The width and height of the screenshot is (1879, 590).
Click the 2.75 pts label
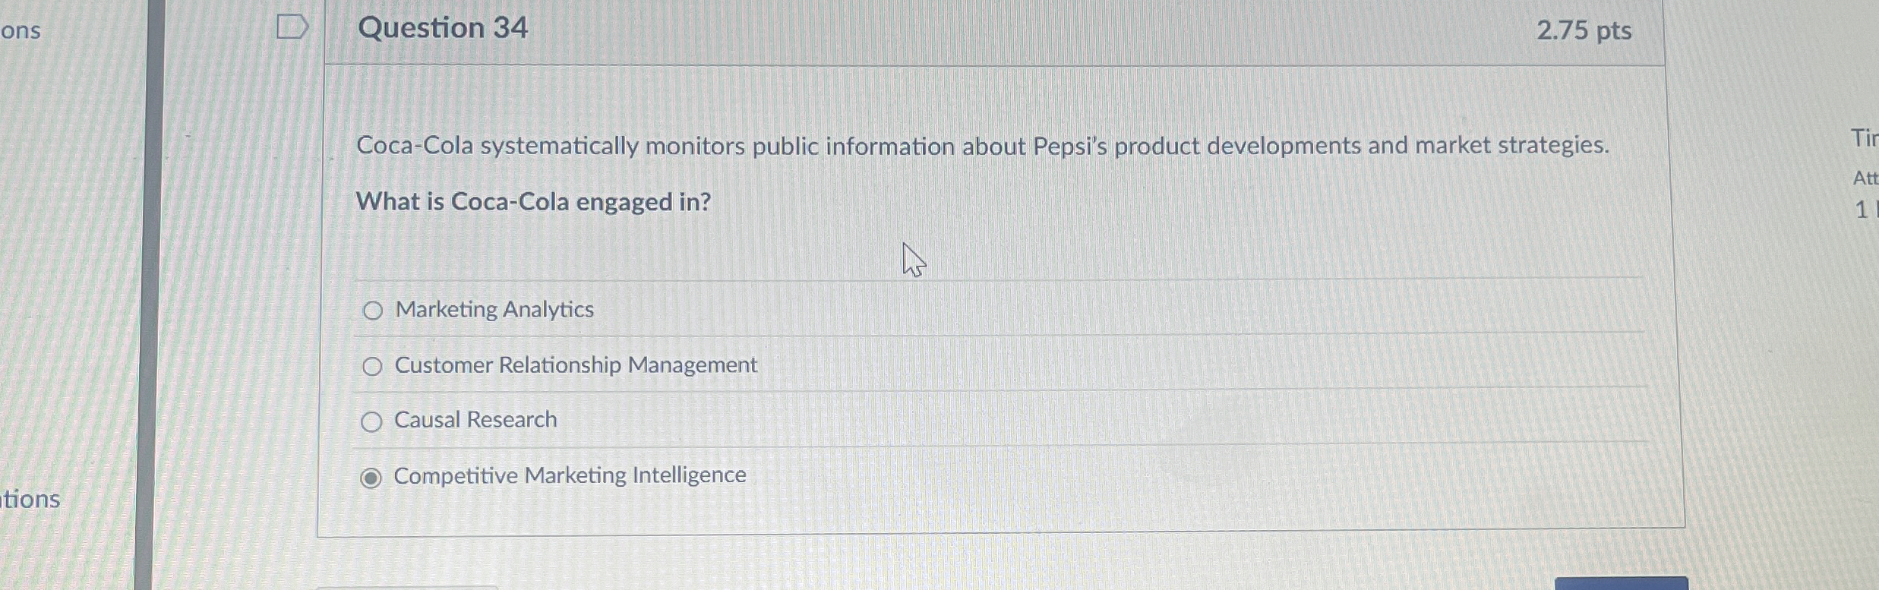coord(1586,30)
